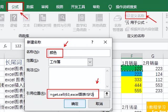
Task: Open the 公式 ribbon tab
Action: coord(15,7)
